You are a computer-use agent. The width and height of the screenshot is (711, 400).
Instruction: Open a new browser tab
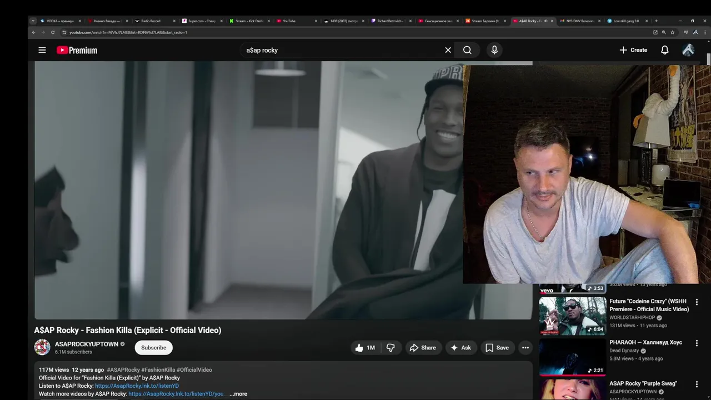[656, 21]
